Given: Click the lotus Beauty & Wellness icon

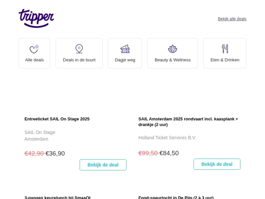Looking at the screenshot, I should (x=173, y=49).
